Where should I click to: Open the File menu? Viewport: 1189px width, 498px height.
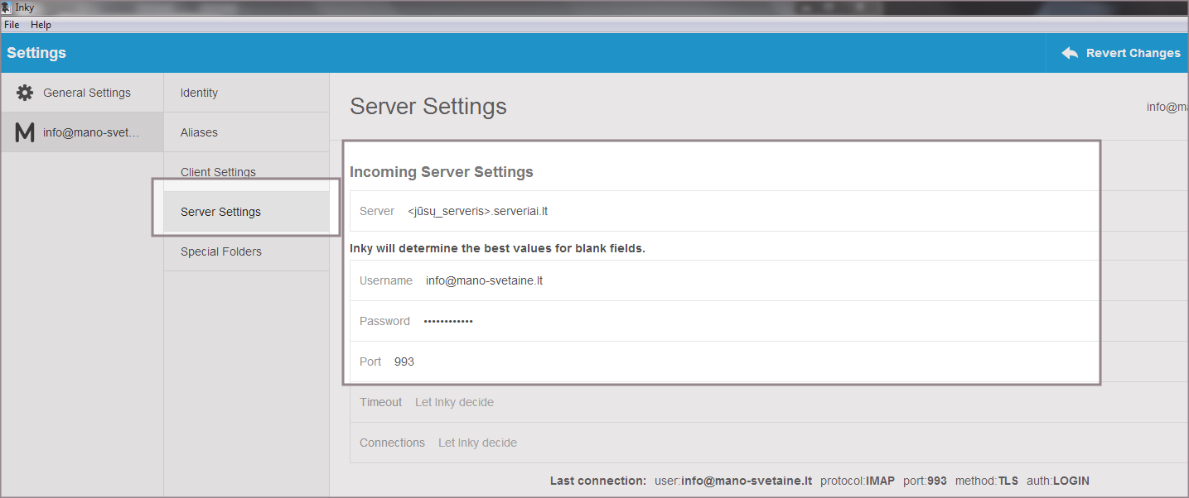(x=12, y=25)
